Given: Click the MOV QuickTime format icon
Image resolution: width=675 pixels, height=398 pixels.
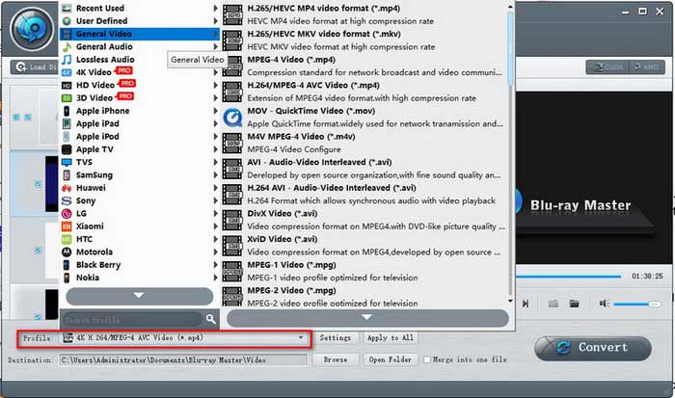Looking at the screenshot, I should point(231,119).
